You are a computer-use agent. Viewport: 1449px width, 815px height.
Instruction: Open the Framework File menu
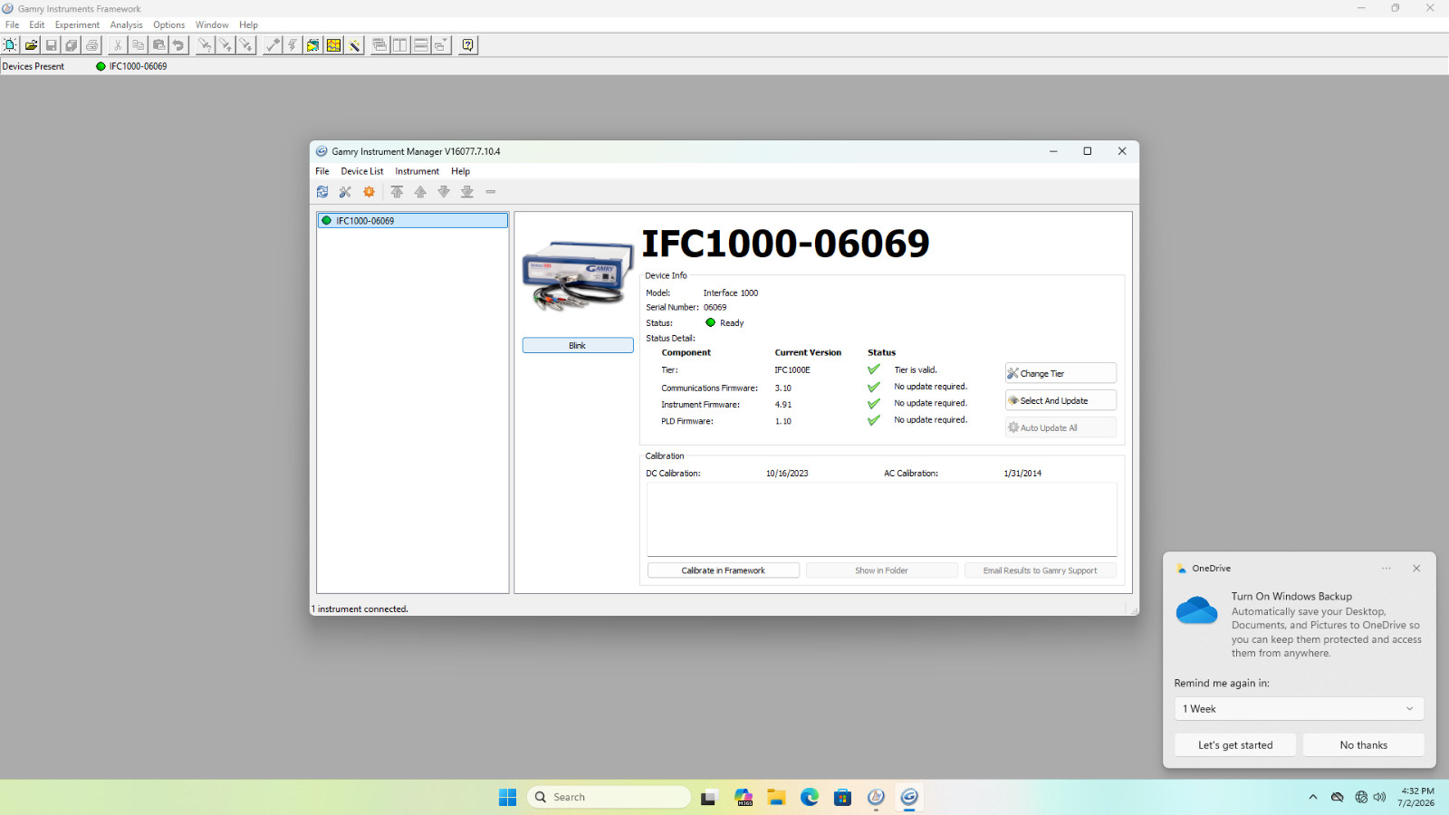tap(13, 25)
